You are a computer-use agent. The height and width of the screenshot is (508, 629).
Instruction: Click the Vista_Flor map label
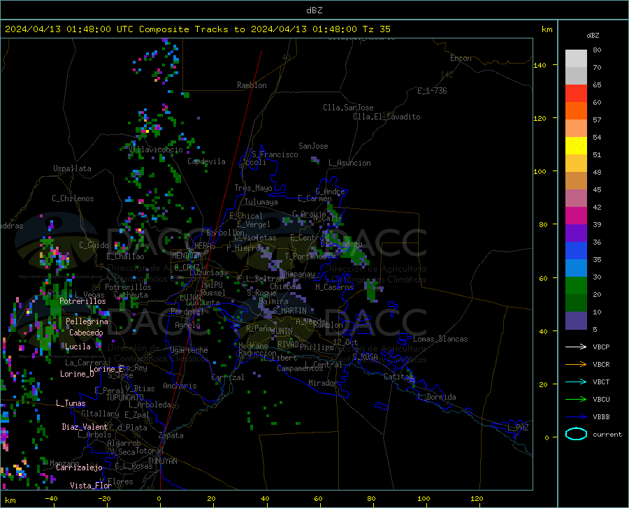pyautogui.click(x=91, y=486)
